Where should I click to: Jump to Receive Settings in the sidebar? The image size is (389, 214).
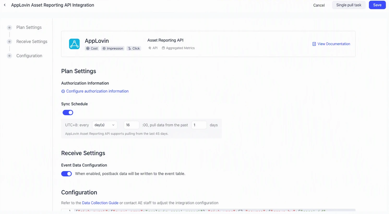32,41
